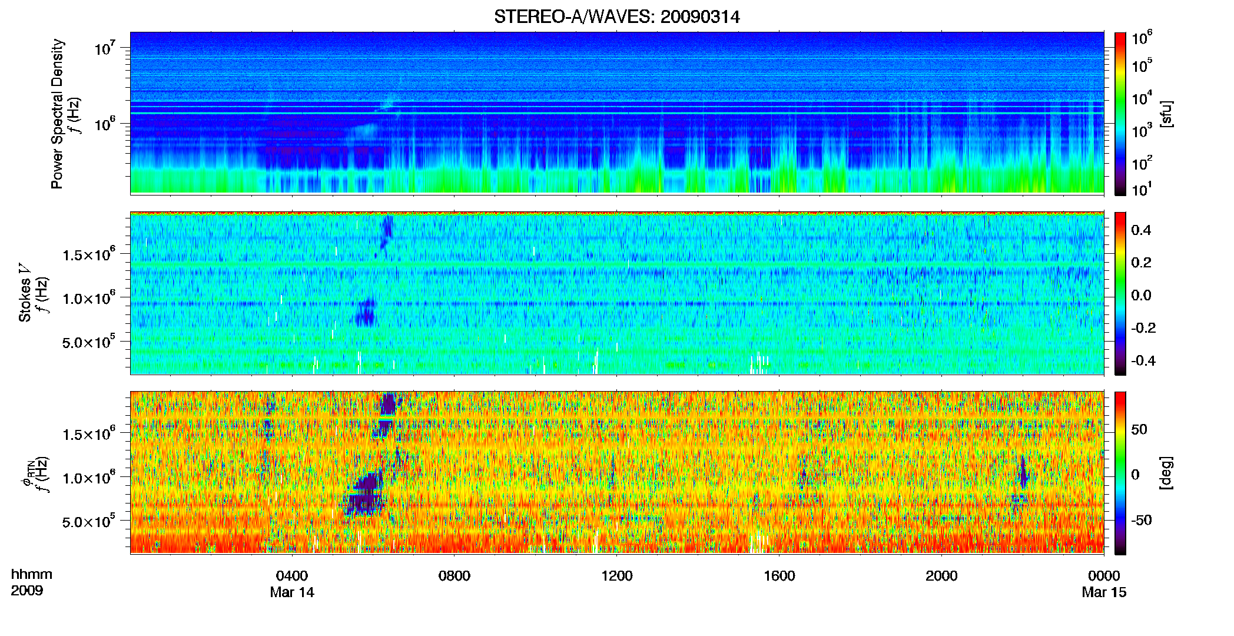Click the 50 label on the degree colorbar

click(1139, 429)
